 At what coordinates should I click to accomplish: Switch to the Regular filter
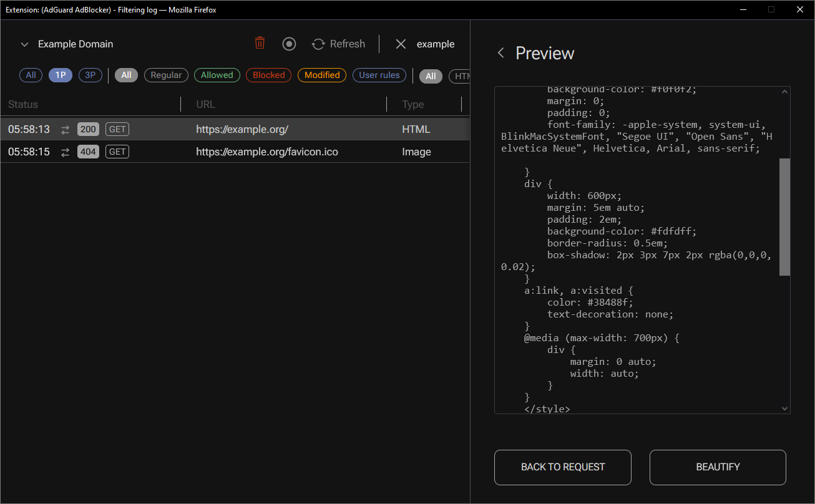coord(166,75)
